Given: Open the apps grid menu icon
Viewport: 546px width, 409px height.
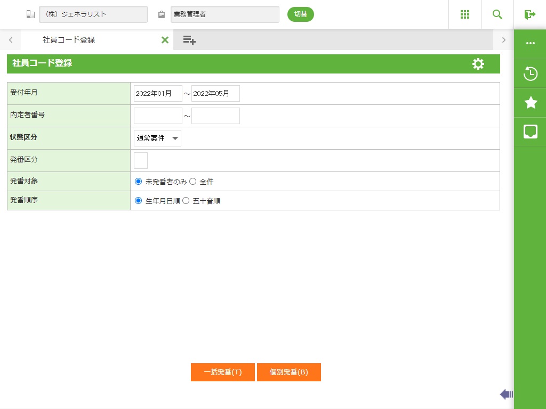Looking at the screenshot, I should 464,14.
